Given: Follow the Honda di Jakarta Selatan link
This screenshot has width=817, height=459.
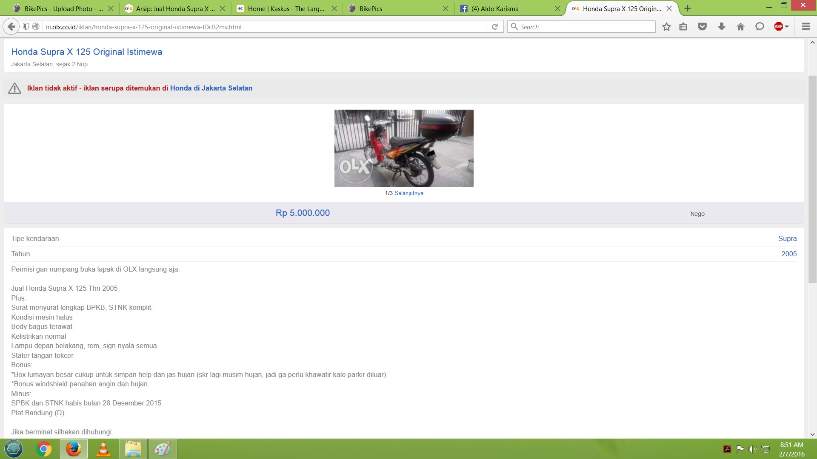Looking at the screenshot, I should coord(211,88).
